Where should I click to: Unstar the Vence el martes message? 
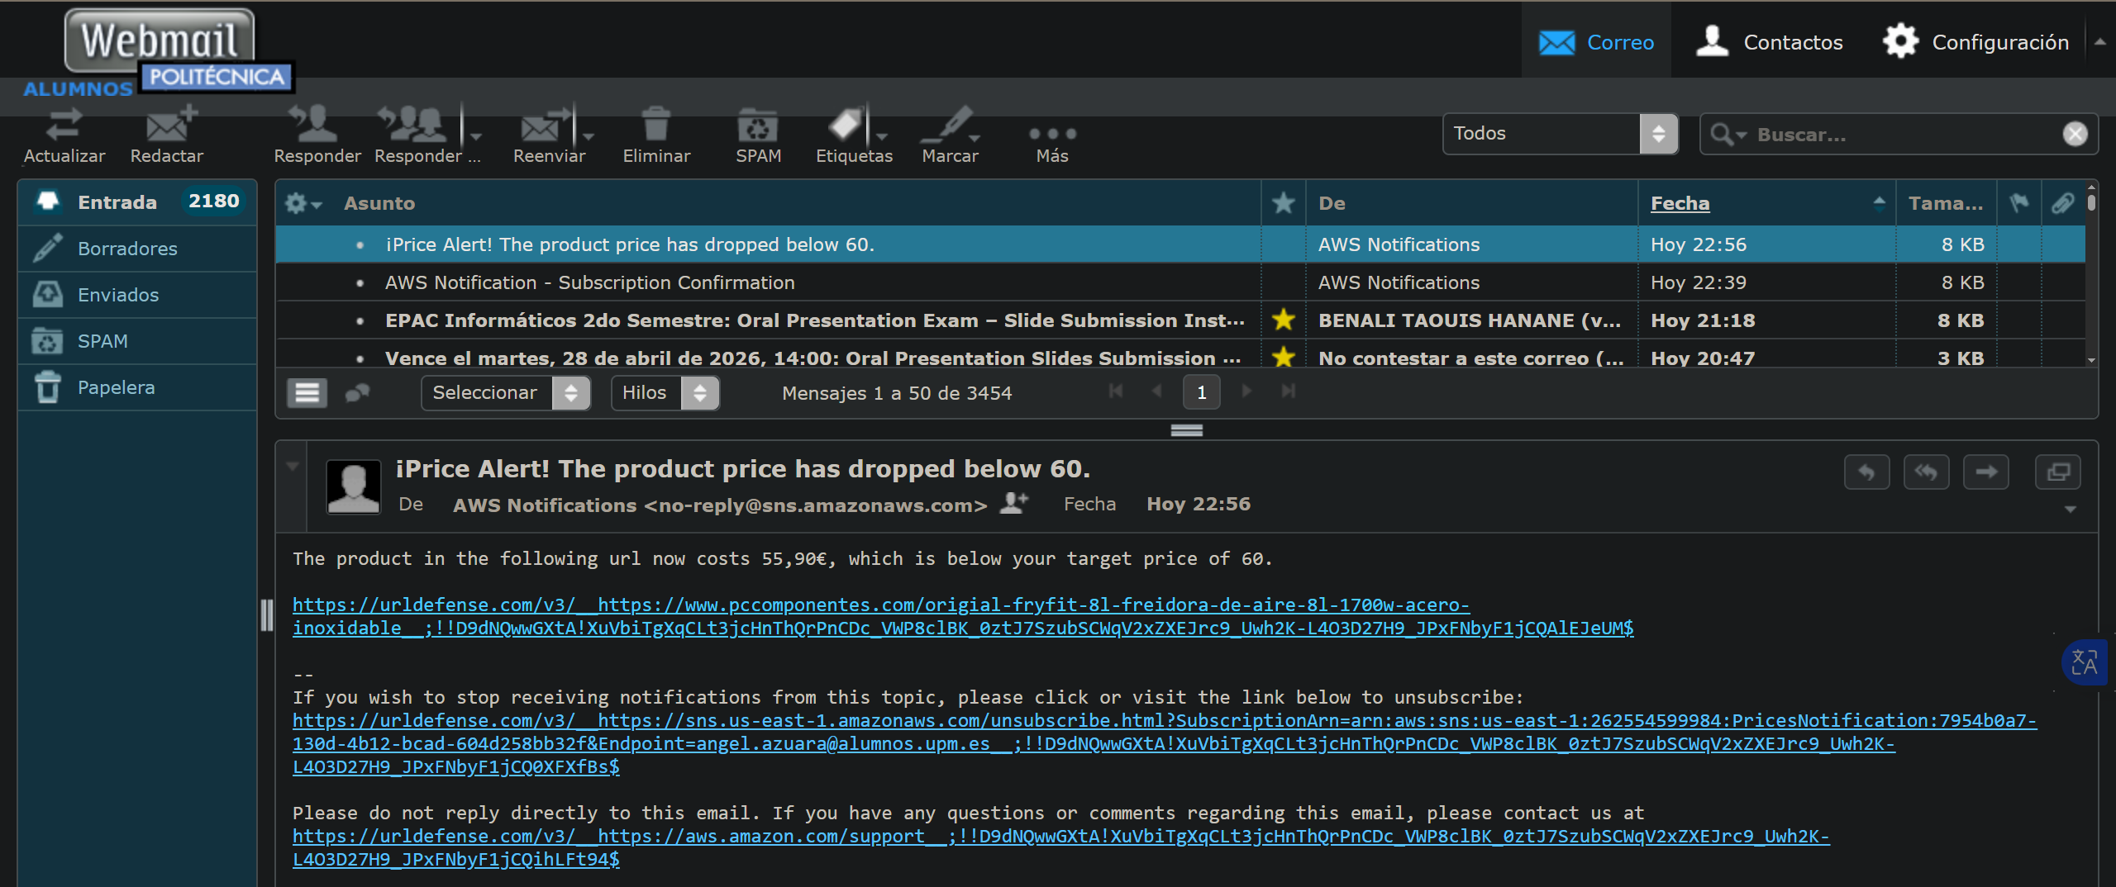(x=1283, y=357)
